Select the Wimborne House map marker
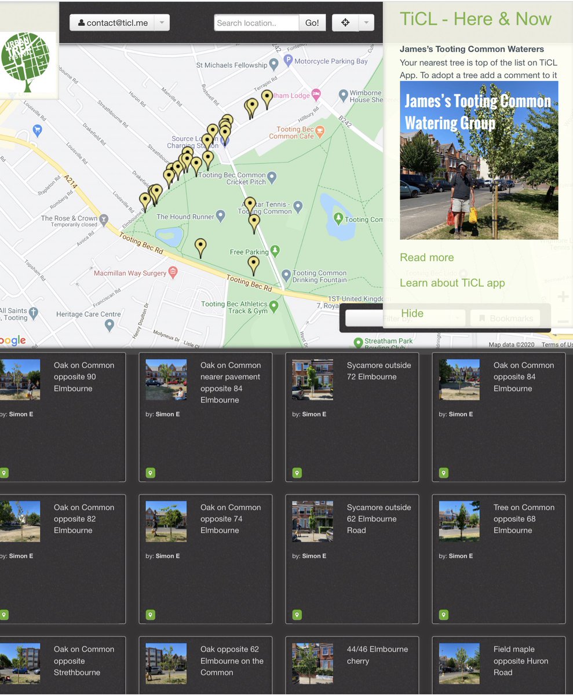The image size is (573, 695). (x=343, y=94)
